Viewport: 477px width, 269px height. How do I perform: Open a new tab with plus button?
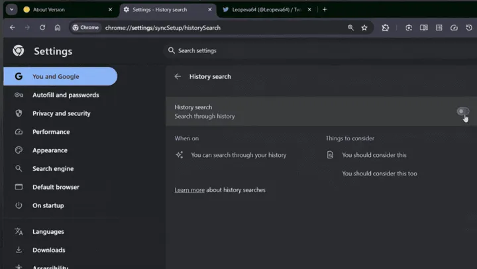click(x=325, y=9)
